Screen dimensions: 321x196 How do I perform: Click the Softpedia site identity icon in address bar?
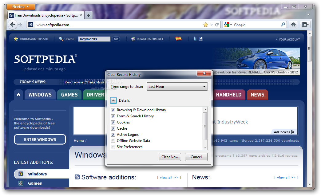click(x=31, y=25)
